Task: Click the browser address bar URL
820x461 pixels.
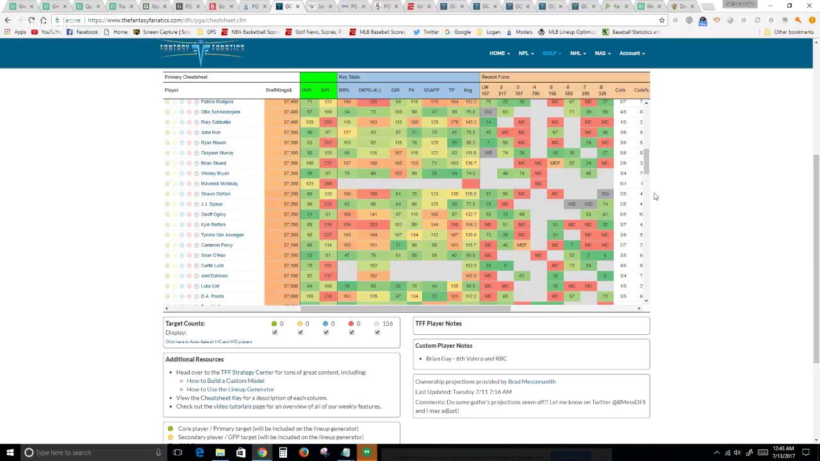Action: [167, 20]
